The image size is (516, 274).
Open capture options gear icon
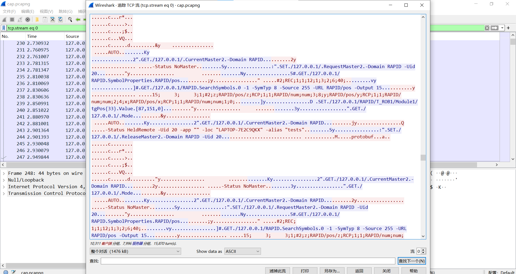[28, 20]
